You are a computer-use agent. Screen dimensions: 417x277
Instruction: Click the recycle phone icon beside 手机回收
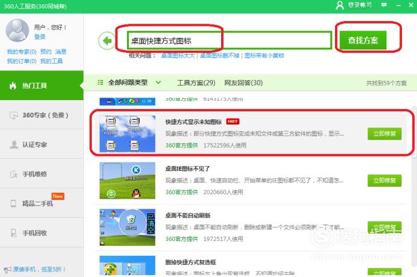(x=13, y=233)
